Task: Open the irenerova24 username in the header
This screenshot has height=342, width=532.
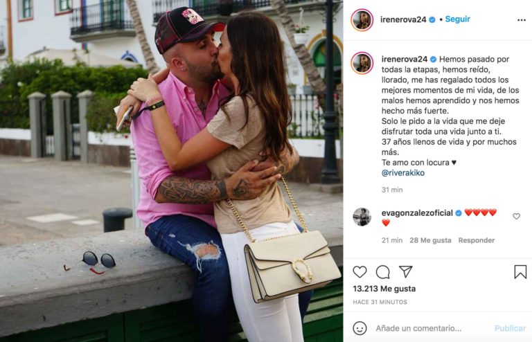Action: pos(403,19)
